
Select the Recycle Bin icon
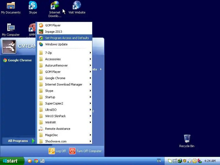187,141
